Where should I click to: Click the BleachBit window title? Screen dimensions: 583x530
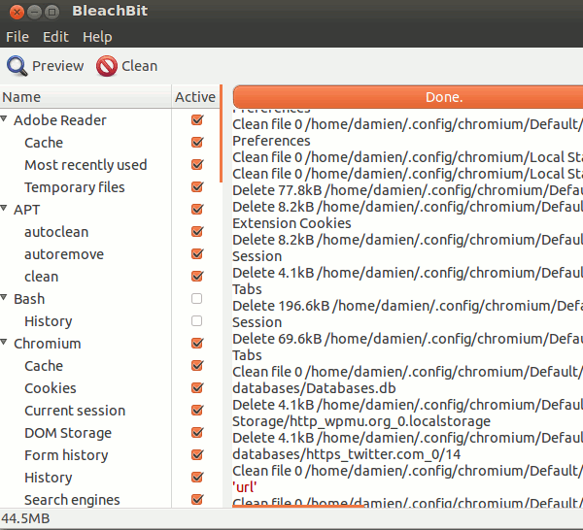click(x=110, y=11)
